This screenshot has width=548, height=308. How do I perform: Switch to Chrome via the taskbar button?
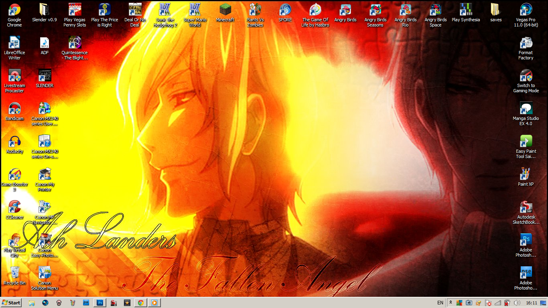(140, 303)
